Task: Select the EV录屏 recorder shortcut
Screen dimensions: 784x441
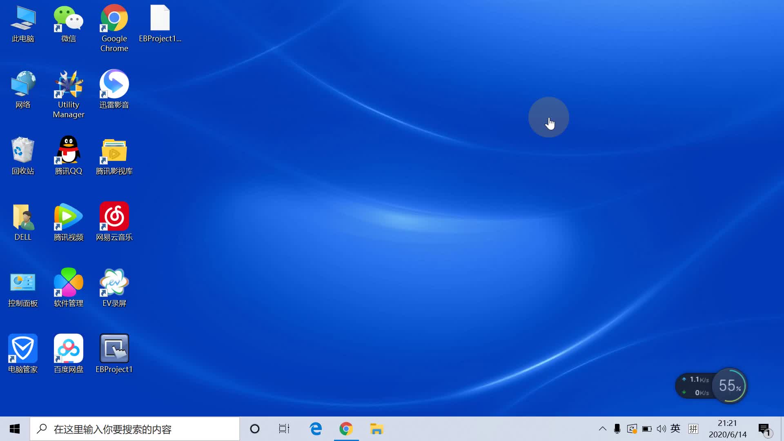Action: pos(114,288)
